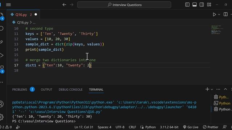Open the customize layout icon
Image resolution: width=232 pixels, height=130 pixels.
click(209, 5)
